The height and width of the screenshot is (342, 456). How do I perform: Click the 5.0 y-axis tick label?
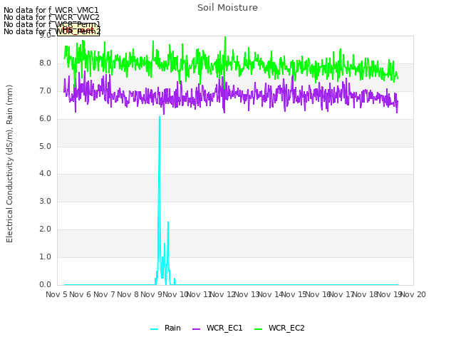45,146
